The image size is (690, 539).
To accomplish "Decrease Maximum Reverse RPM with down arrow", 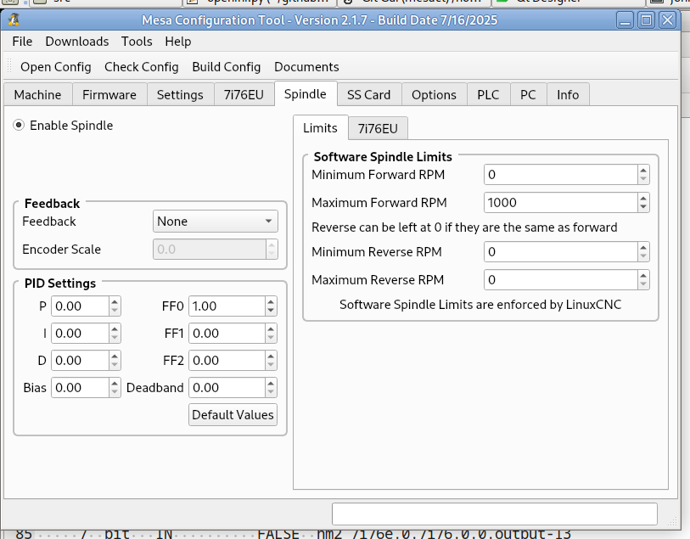I will tap(643, 284).
